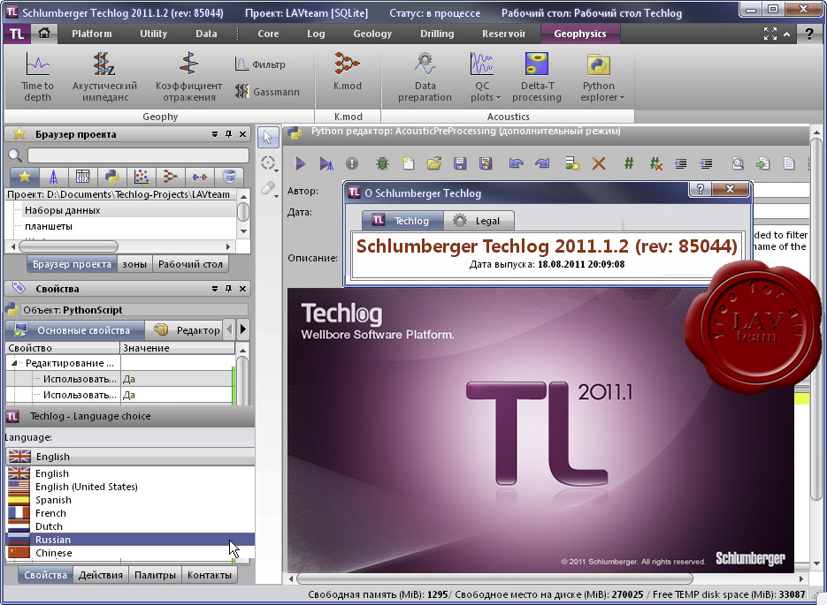The image size is (827, 605).
Task: Run the Python script with play icon
Action: 301,163
